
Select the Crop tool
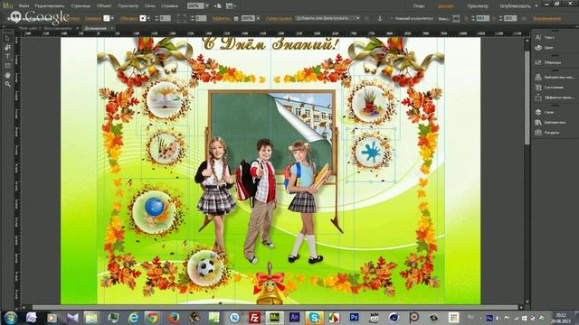click(x=7, y=48)
